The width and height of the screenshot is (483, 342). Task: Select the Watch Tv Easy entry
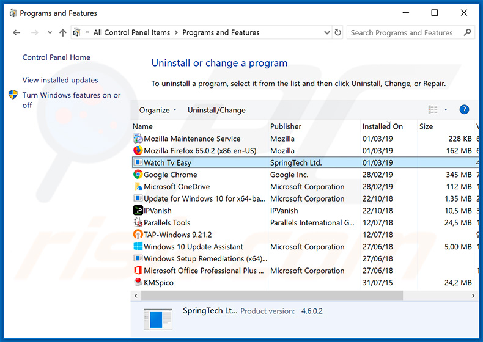point(168,162)
